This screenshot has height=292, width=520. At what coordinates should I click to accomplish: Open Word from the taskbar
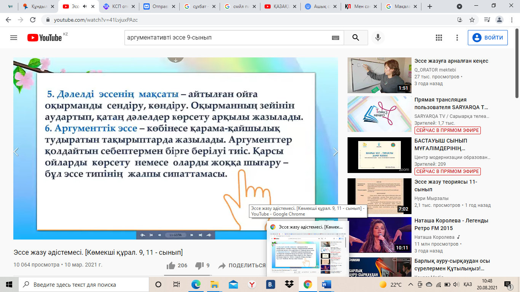tap(327, 284)
